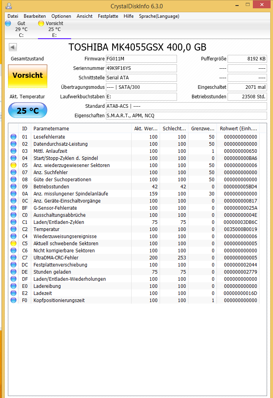Click the Parametername column header

click(81, 129)
